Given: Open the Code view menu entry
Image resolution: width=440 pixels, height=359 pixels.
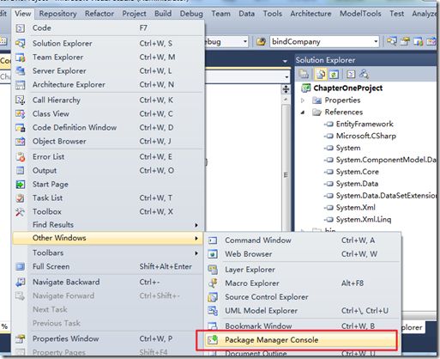Looking at the screenshot, I should tap(109, 28).
